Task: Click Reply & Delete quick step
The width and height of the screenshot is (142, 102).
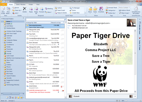Action: [61, 13]
